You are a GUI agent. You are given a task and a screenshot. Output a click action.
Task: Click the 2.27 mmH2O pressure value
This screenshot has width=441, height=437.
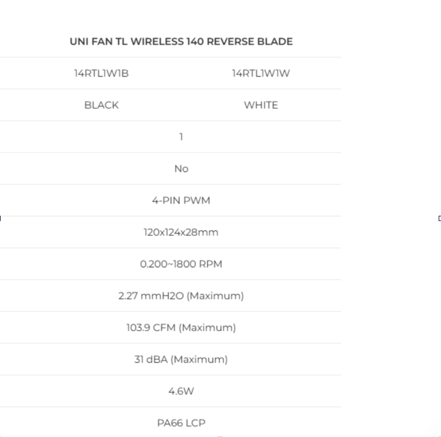coord(181,296)
